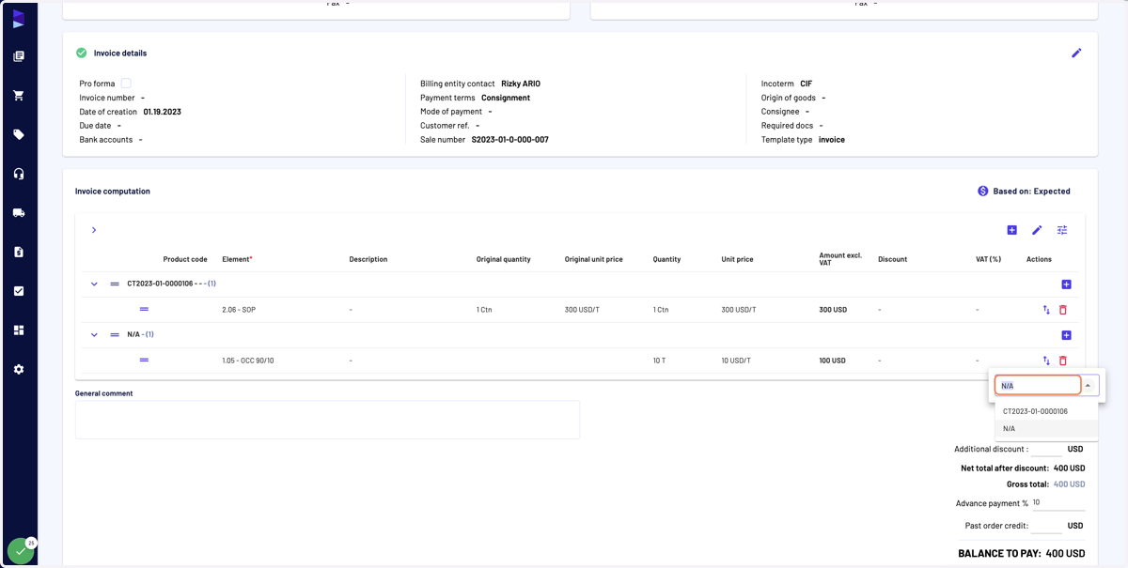Image resolution: width=1128 pixels, height=568 pixels.
Task: Click drag handle of 1.05 - OCC 90/10 row
Action: click(x=144, y=360)
